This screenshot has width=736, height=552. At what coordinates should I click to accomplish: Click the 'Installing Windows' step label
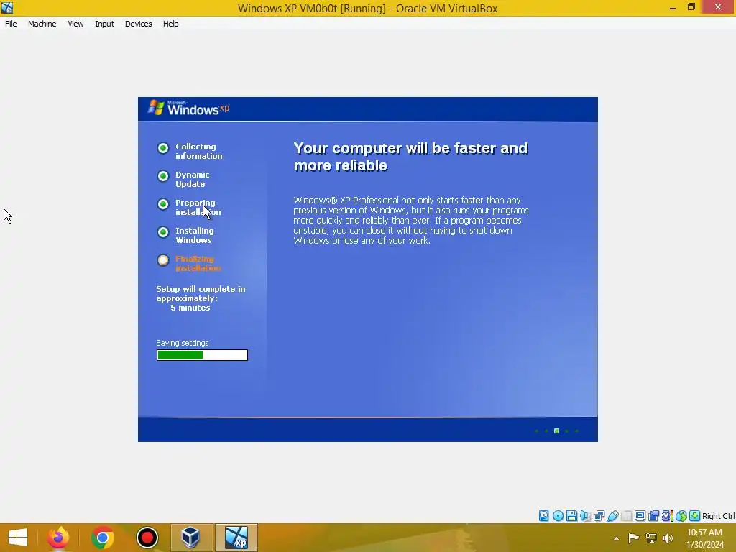[195, 236]
